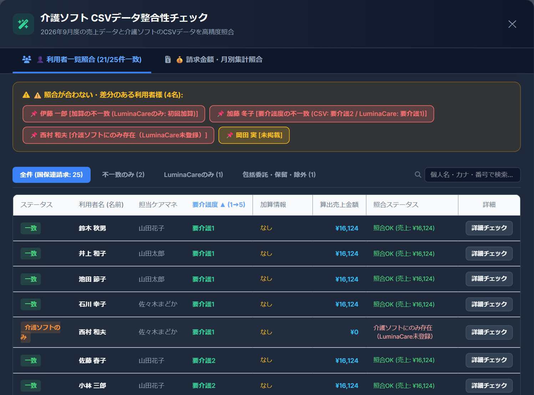Open 詳細チェック for 鈴木 秋男
The image size is (534, 395).
[489, 228]
